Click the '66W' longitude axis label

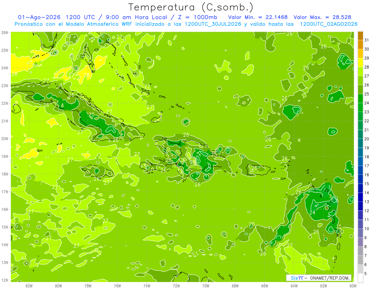point(265,286)
